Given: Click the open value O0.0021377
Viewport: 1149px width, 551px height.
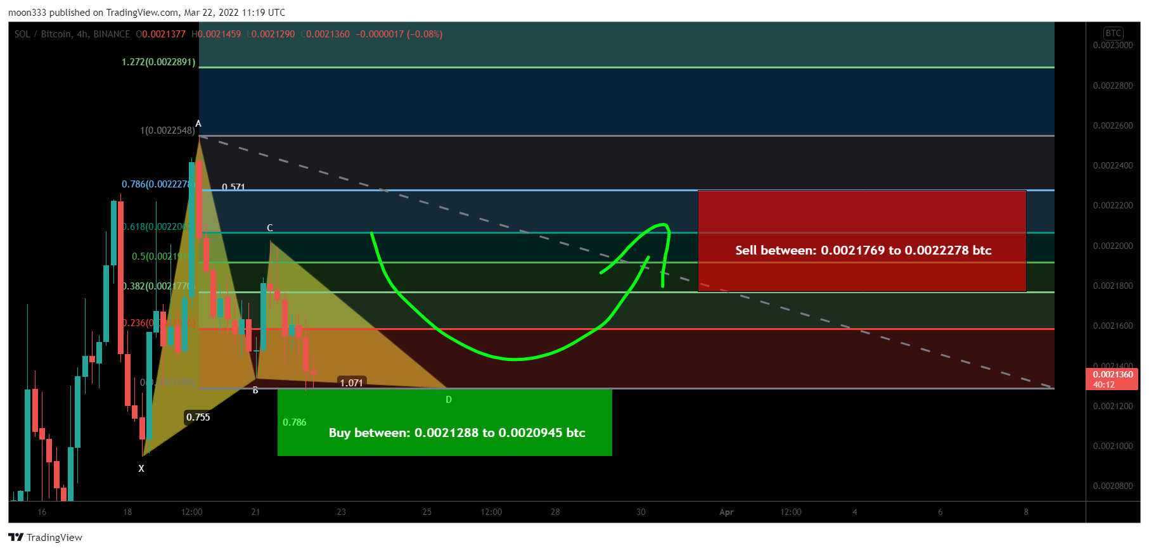Looking at the screenshot, I should pyautogui.click(x=161, y=34).
